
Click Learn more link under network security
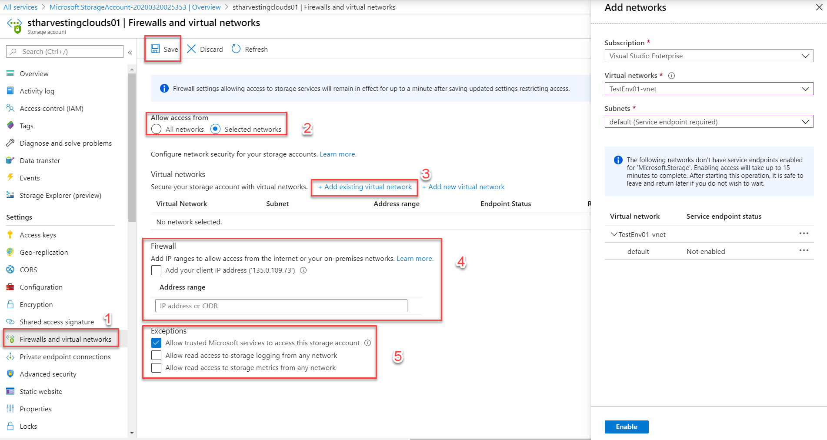[338, 154]
